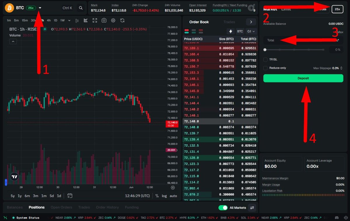Select the Limit order tab
Screen dimensions: 350x221
click(x=286, y=9)
